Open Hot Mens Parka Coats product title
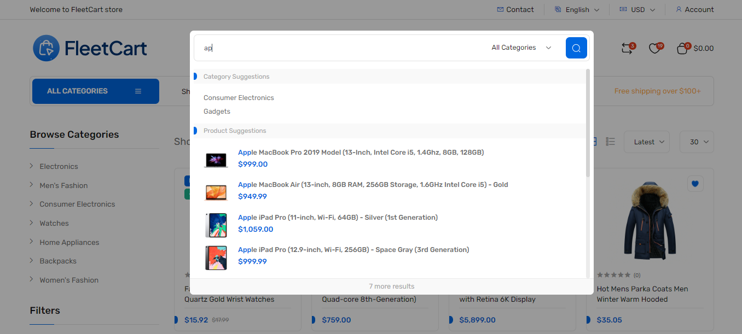Screen dimensions: 742x334 642,294
